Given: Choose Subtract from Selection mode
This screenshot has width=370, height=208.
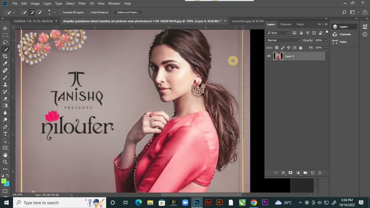Looking at the screenshot, I should tap(39, 12).
